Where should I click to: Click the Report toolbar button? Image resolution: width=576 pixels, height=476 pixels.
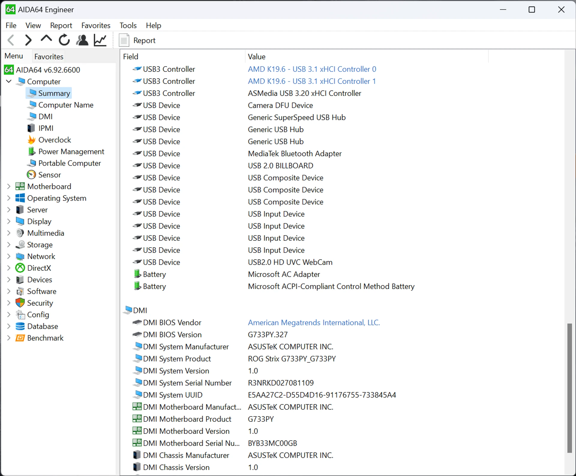coord(137,40)
